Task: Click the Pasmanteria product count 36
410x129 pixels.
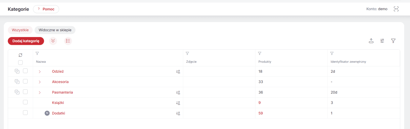Action: click(261, 92)
